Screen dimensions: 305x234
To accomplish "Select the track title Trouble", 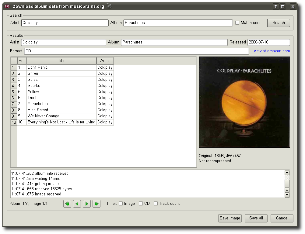I will (x=61, y=98).
